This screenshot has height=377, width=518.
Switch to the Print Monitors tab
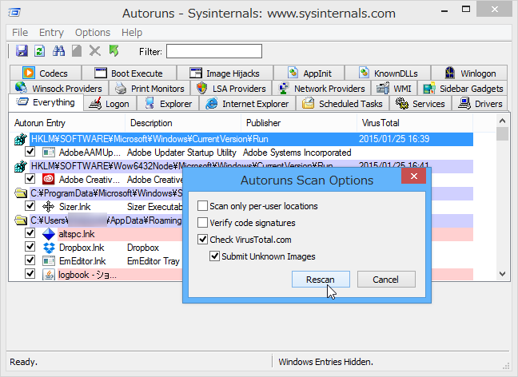point(149,88)
